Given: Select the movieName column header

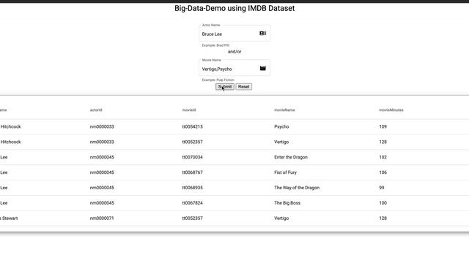Looking at the screenshot, I should click(284, 110).
